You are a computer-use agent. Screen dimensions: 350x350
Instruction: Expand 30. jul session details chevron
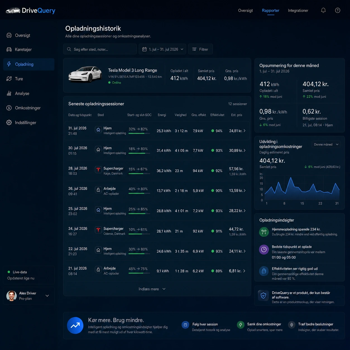(x=244, y=150)
